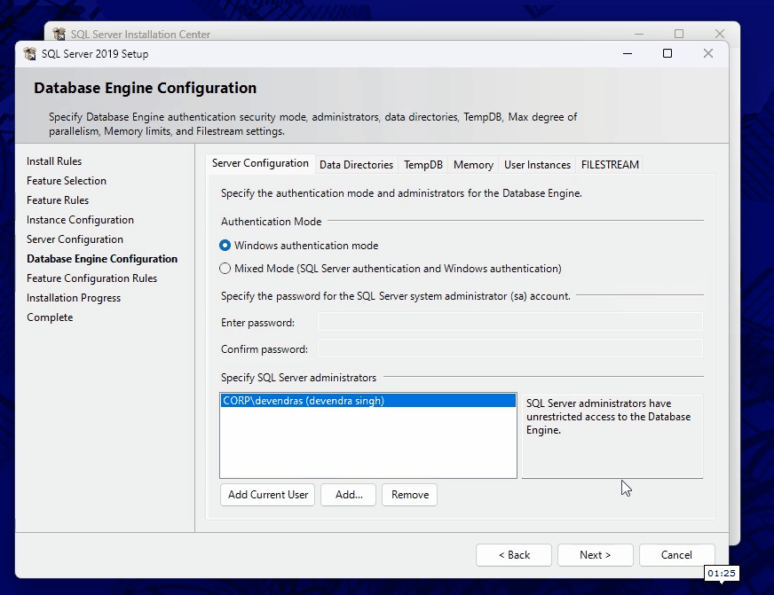
Task: Click Next to continue setup
Action: [595, 555]
